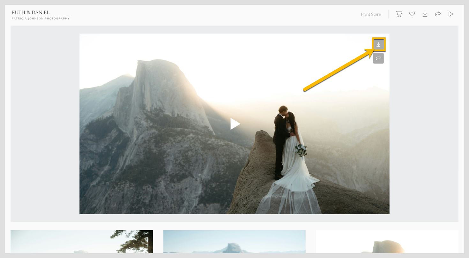This screenshot has height=258, width=469.
Task: Open the sunlit dome thumbnail on the right
Action: point(387,242)
